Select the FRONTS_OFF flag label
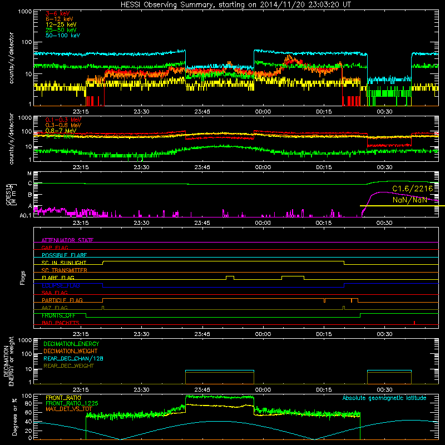Screen dimensions: 445x445 pyautogui.click(x=58, y=315)
